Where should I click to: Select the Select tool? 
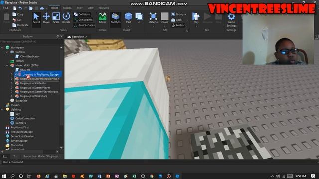36,18
